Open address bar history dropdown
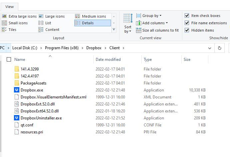The height and width of the screenshot is (157, 230). (x=210, y=48)
